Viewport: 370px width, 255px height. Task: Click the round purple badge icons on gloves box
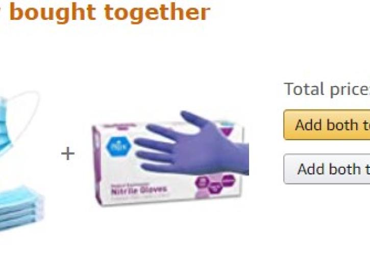[215, 184]
